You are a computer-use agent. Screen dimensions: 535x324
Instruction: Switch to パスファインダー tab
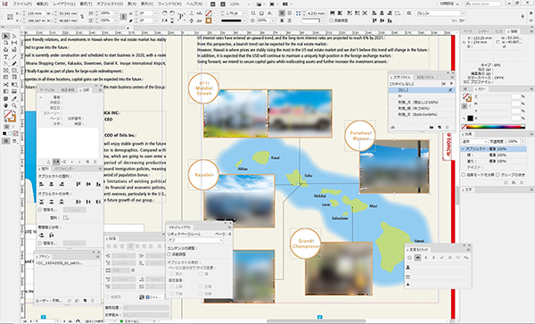65,169
